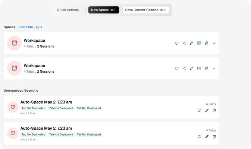Open last Tab Nxt Dashoabrd chip in second Auto-Space
Image resolution: width=251 pixels, height=149 pixels.
coord(89,134)
